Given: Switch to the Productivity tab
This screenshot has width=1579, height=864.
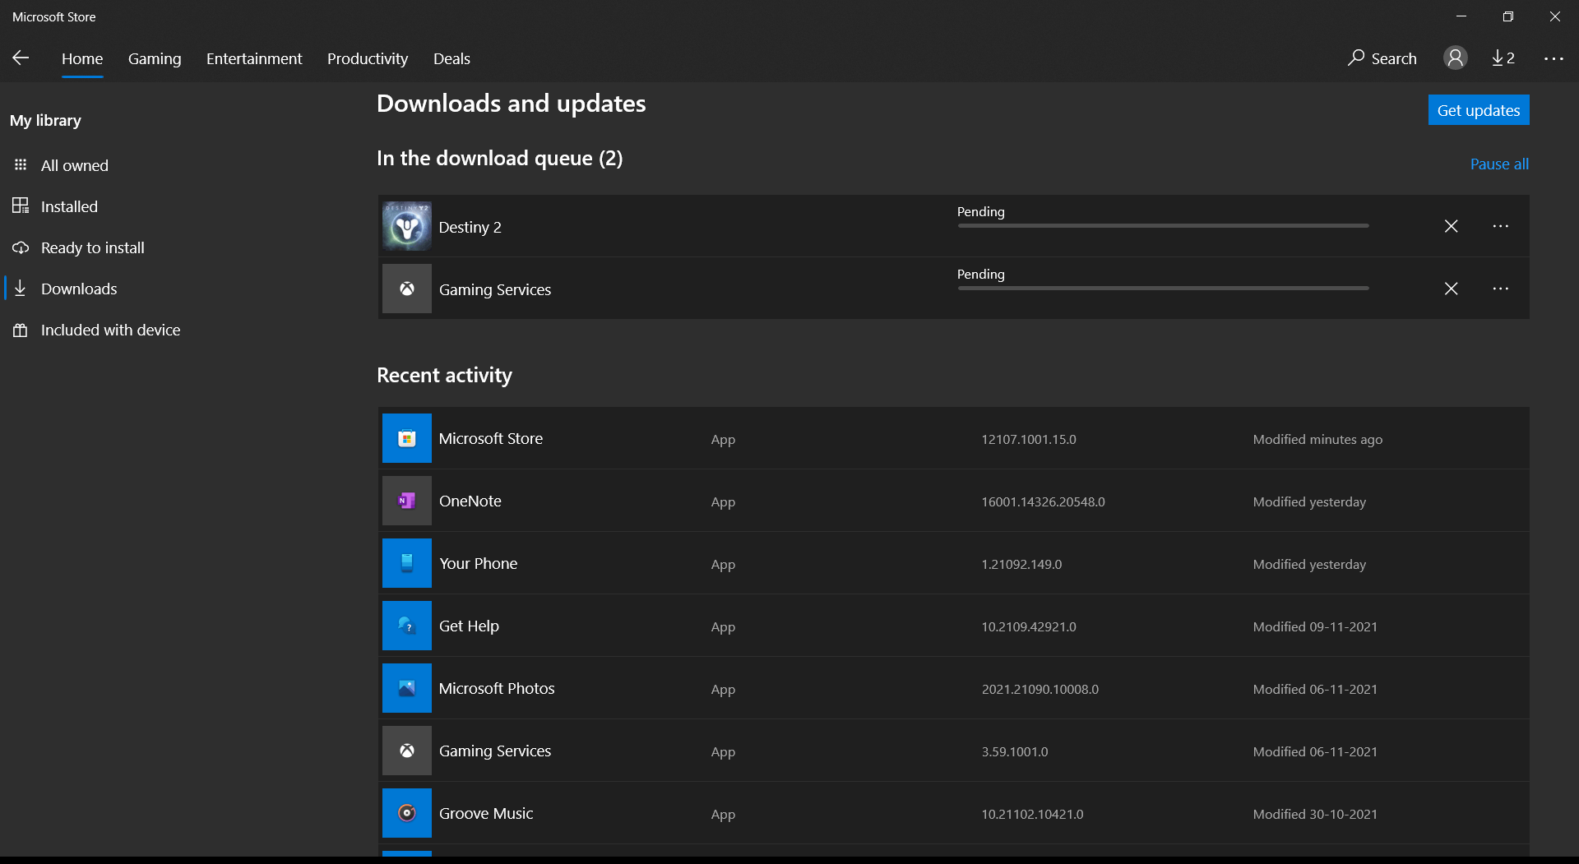Looking at the screenshot, I should (x=368, y=58).
